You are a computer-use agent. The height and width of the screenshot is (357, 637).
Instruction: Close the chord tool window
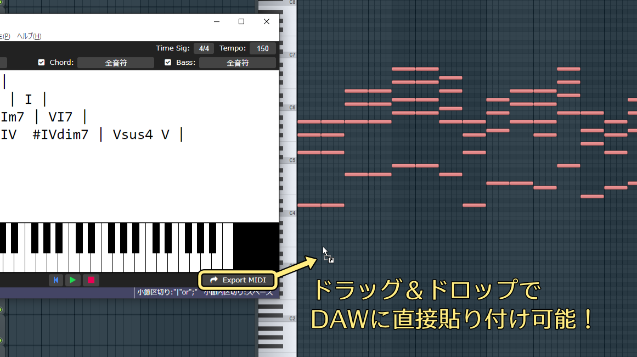[267, 21]
